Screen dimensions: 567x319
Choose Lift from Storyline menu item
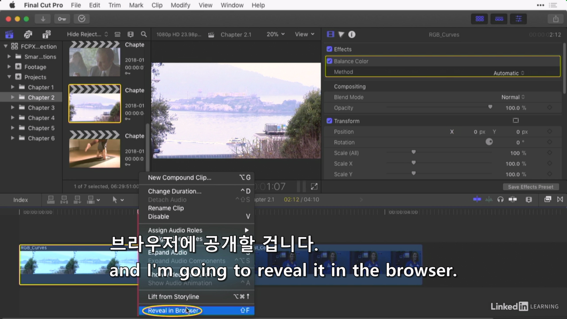click(x=196, y=297)
